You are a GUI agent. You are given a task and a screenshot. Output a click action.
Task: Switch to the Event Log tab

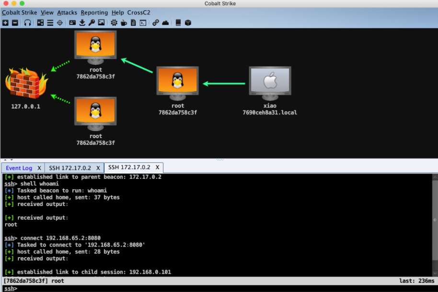click(19, 168)
